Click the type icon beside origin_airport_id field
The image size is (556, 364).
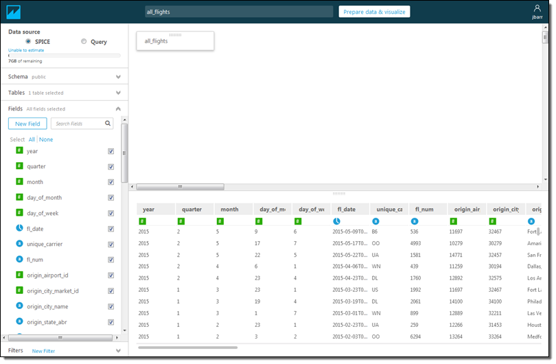pyautogui.click(x=19, y=275)
